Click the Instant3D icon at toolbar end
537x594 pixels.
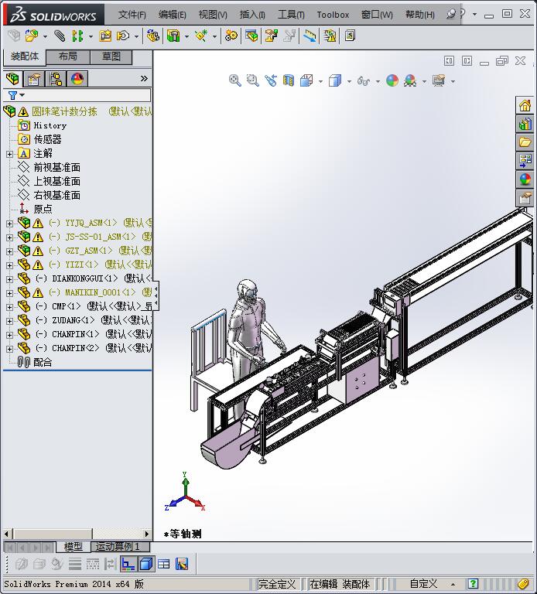point(350,36)
